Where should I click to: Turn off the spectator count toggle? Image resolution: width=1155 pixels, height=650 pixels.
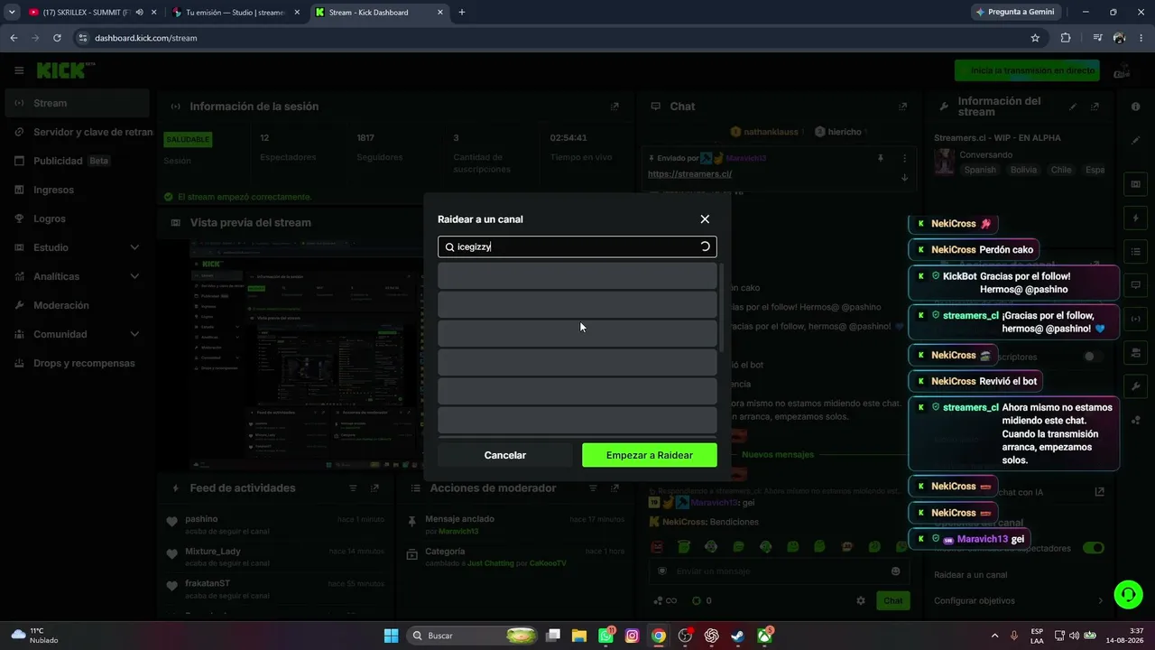pyautogui.click(x=1094, y=548)
